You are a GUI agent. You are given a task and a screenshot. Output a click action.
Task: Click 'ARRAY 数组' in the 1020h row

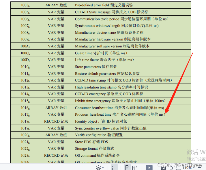click(x=56, y=135)
